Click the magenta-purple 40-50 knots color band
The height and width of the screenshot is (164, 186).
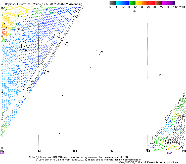coord(168,3)
